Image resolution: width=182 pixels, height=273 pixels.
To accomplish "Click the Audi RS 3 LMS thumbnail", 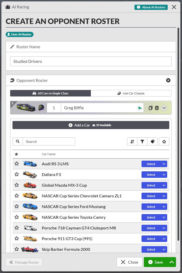I will 30,164.
